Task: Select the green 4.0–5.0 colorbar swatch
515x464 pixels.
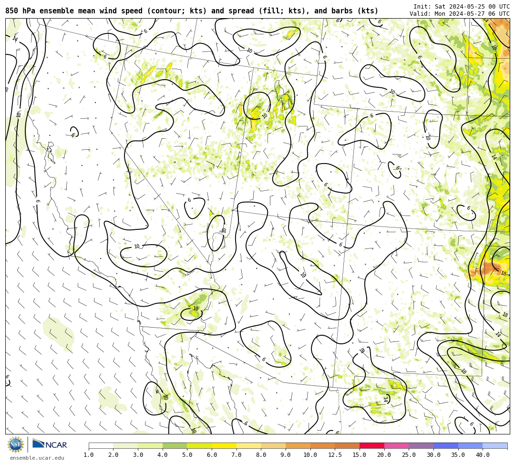Action: tap(175, 445)
